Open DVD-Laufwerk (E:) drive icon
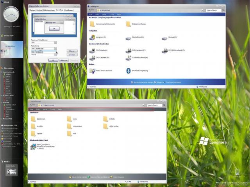Viewport: 250px width, 187px height. [129, 50]
